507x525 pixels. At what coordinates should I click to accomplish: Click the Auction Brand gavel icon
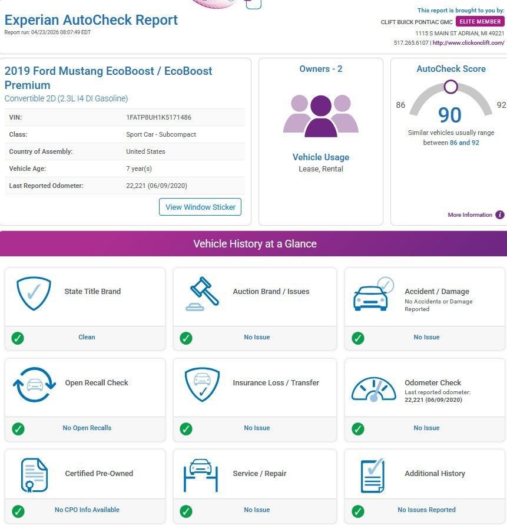[203, 293]
